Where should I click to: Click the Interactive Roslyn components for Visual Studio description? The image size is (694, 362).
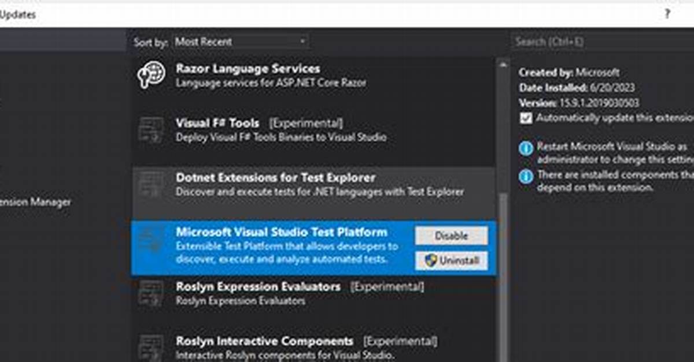pyautogui.click(x=285, y=356)
